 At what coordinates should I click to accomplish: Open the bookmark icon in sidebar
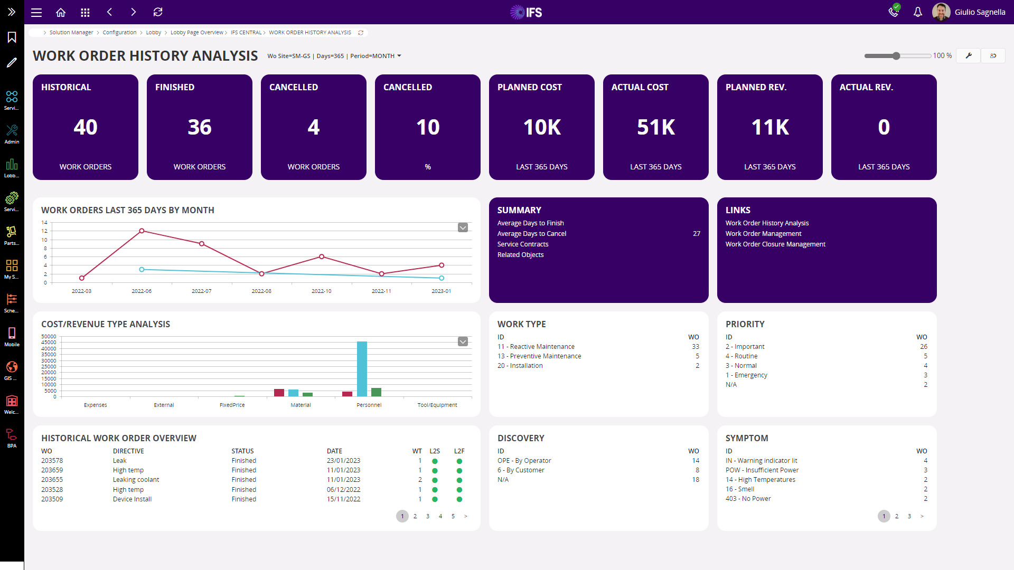pos(12,37)
